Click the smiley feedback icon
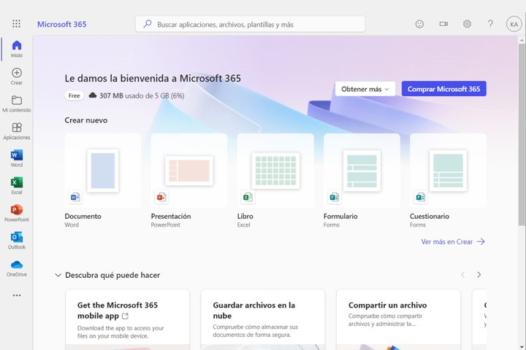The height and width of the screenshot is (350, 526). 419,24
